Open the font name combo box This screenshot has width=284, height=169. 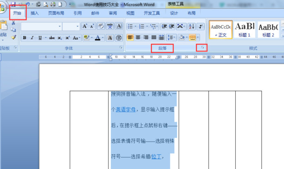pos(41,26)
